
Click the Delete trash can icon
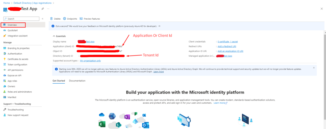(51, 19)
